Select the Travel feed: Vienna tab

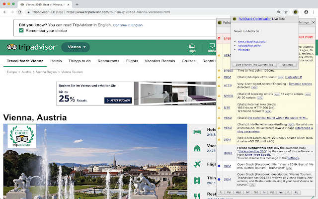pyautogui.click(x=25, y=61)
